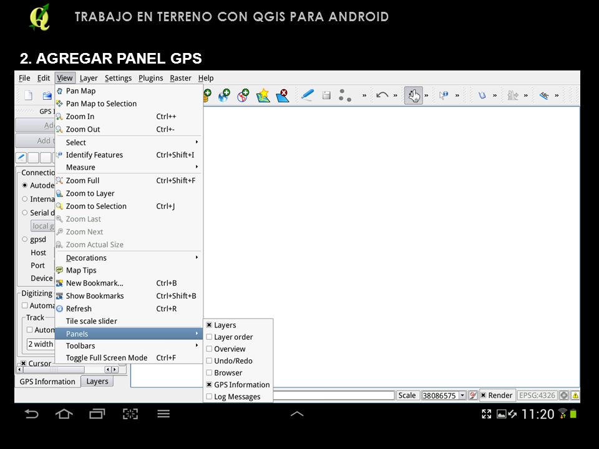599x449 pixels.
Task: Expand hidden tools beside the Undo icon
Action: click(x=396, y=95)
